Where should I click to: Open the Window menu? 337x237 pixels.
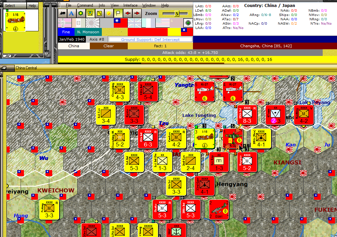149,5
